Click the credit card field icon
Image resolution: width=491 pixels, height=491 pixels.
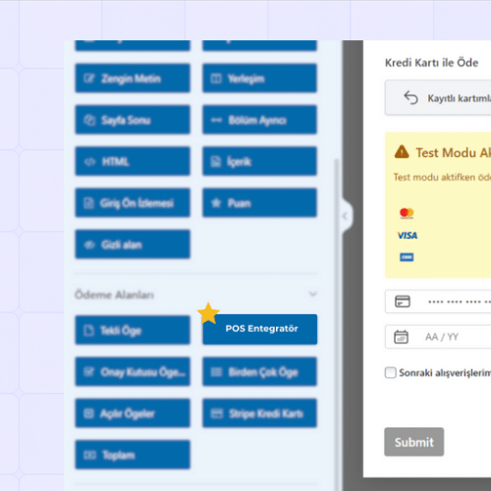pyautogui.click(x=403, y=301)
